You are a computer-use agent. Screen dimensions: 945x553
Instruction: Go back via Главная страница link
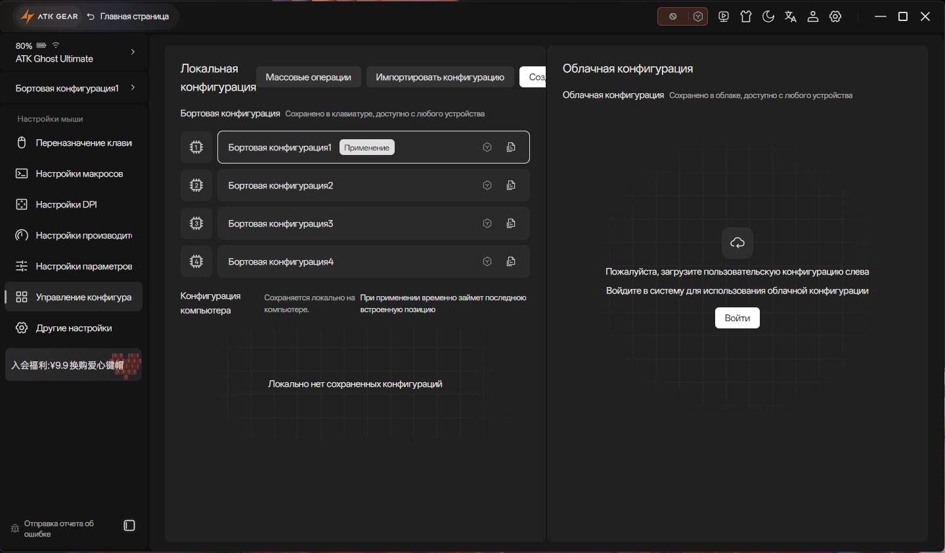tap(128, 17)
